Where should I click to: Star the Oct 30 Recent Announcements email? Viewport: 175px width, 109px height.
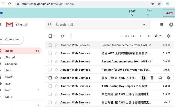coord(56,45)
